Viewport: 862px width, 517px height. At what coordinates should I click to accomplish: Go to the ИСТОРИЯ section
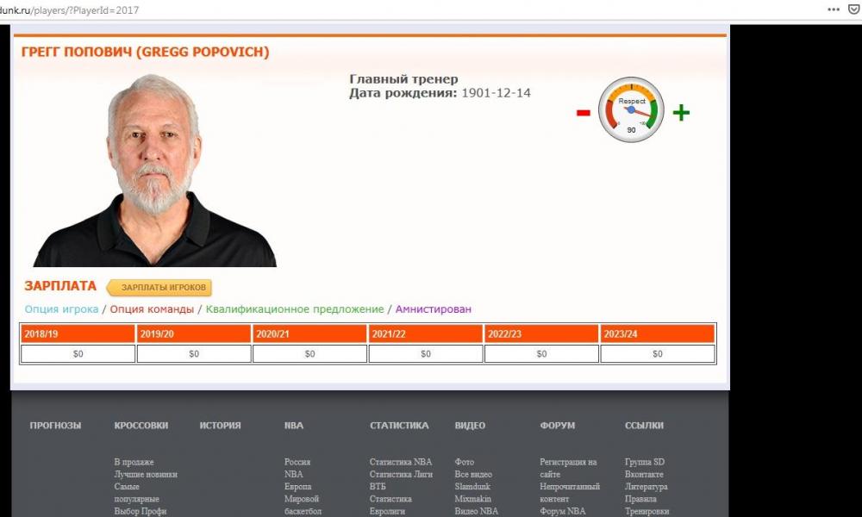point(221,426)
